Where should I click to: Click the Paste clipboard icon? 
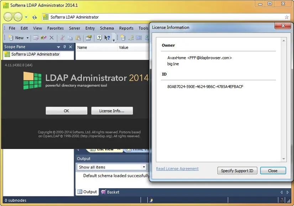[x=78, y=38]
